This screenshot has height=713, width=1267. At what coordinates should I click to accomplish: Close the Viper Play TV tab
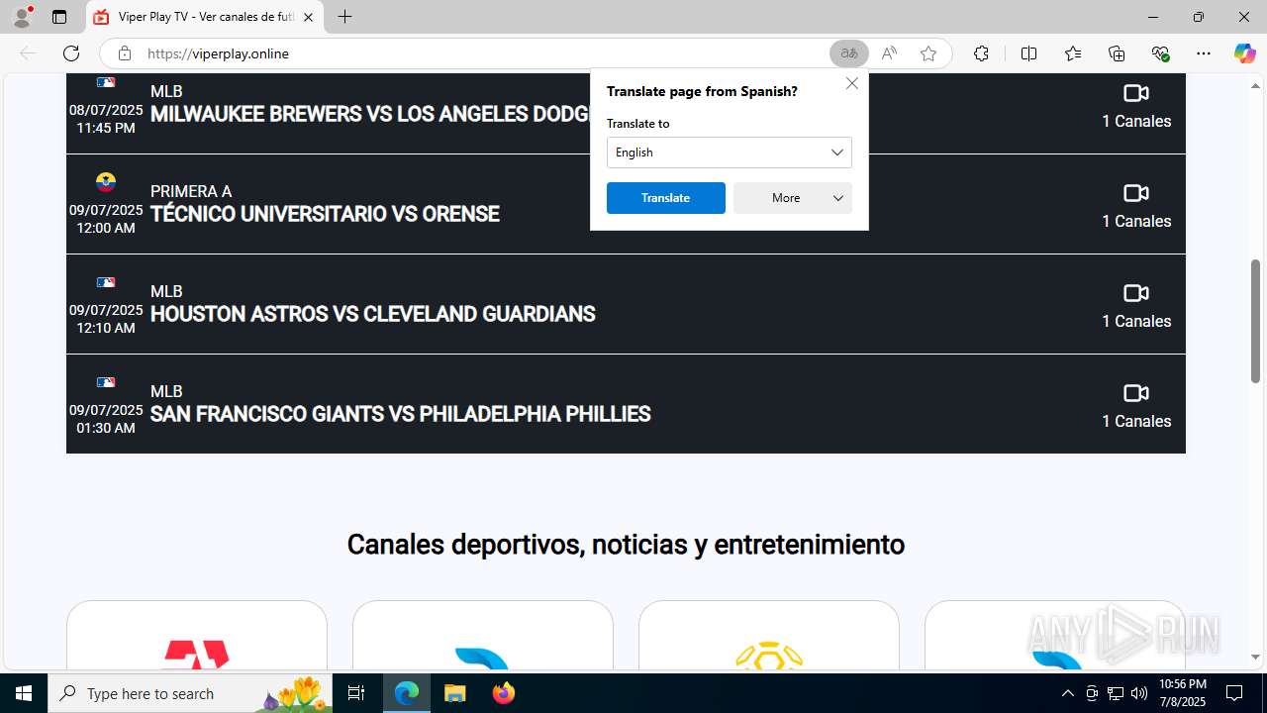pos(308,17)
